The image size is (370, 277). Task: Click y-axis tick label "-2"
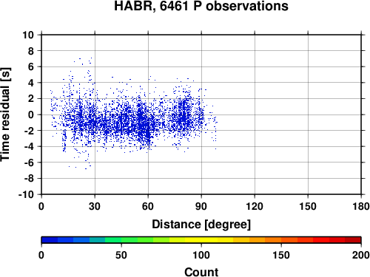click(29, 131)
